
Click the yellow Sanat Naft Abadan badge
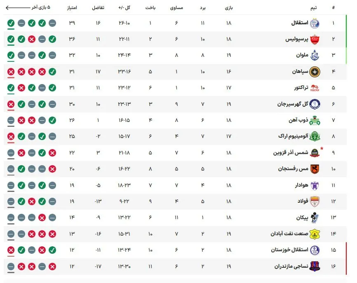point(315,234)
